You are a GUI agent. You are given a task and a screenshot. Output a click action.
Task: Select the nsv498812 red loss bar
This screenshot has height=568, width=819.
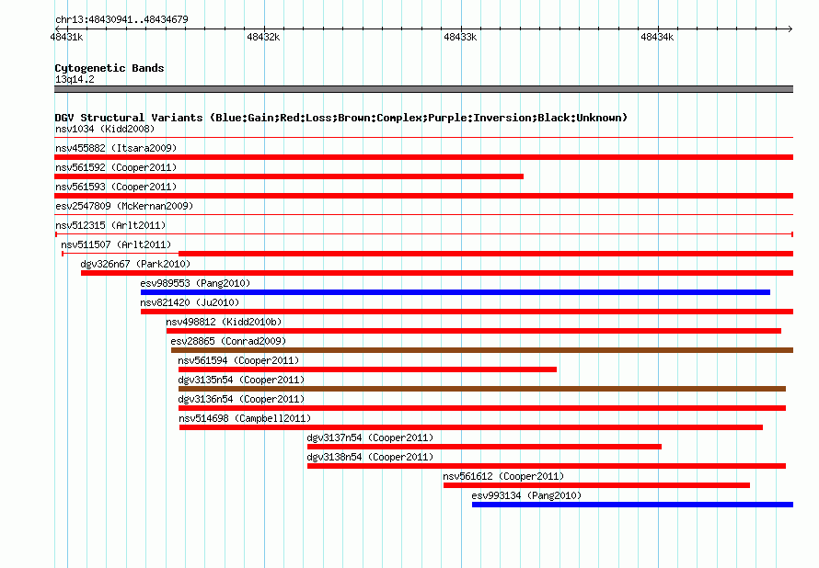(474, 331)
